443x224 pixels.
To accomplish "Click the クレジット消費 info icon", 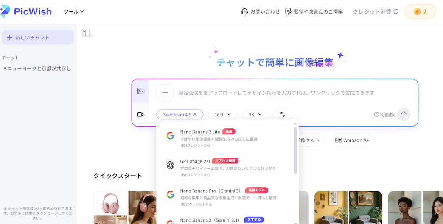I will click(x=396, y=11).
